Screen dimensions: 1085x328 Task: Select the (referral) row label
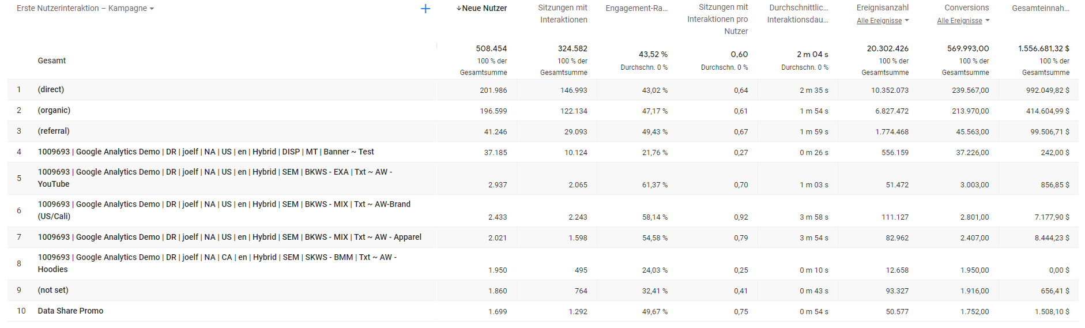pos(54,131)
